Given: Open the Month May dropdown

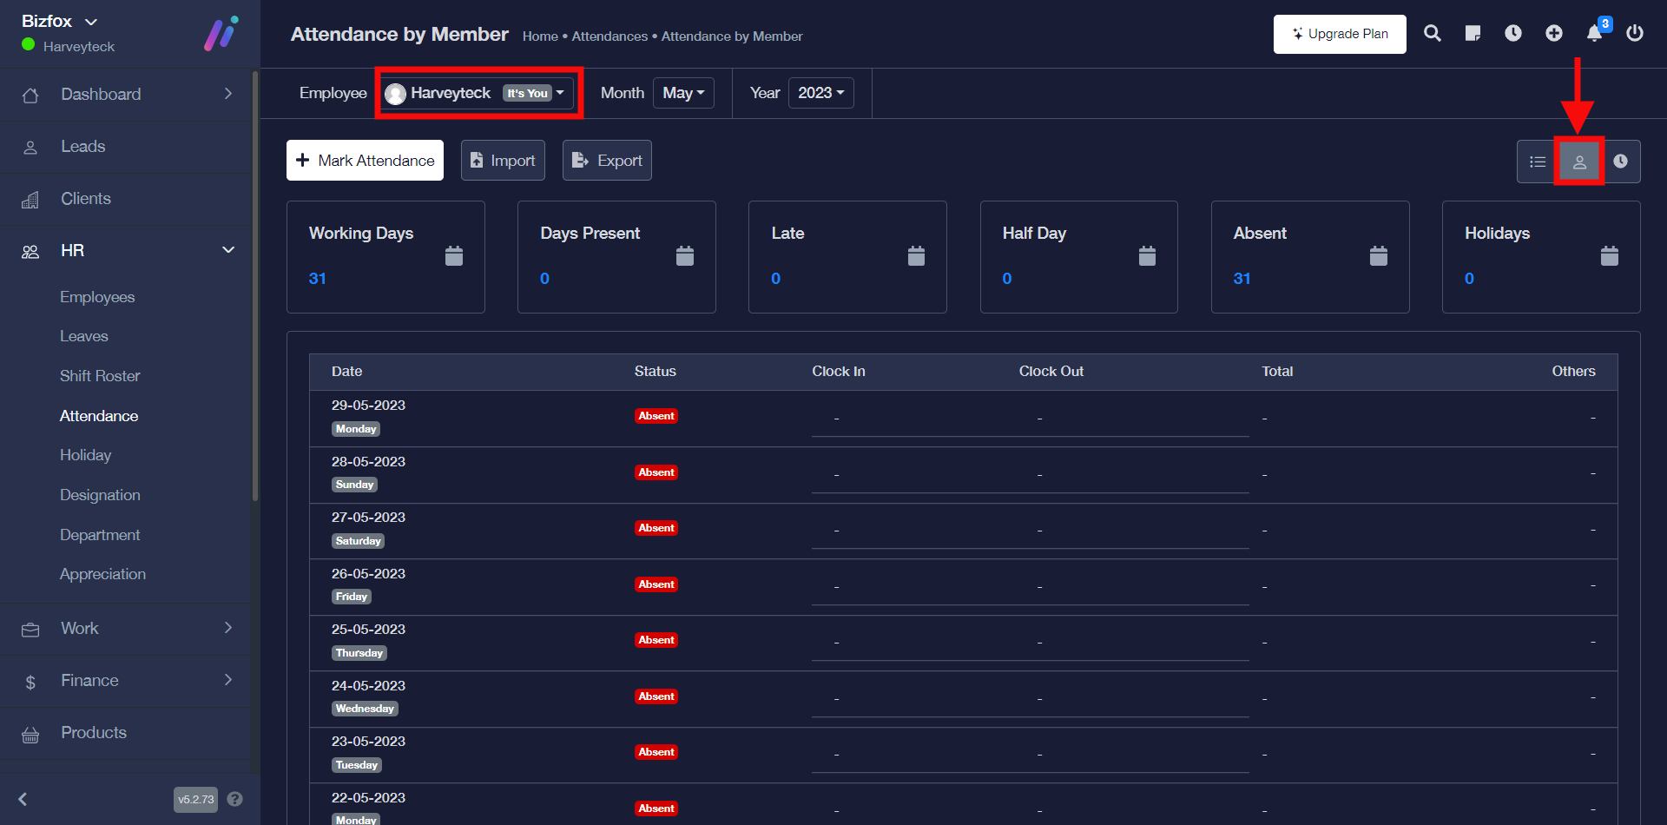Looking at the screenshot, I should (683, 93).
